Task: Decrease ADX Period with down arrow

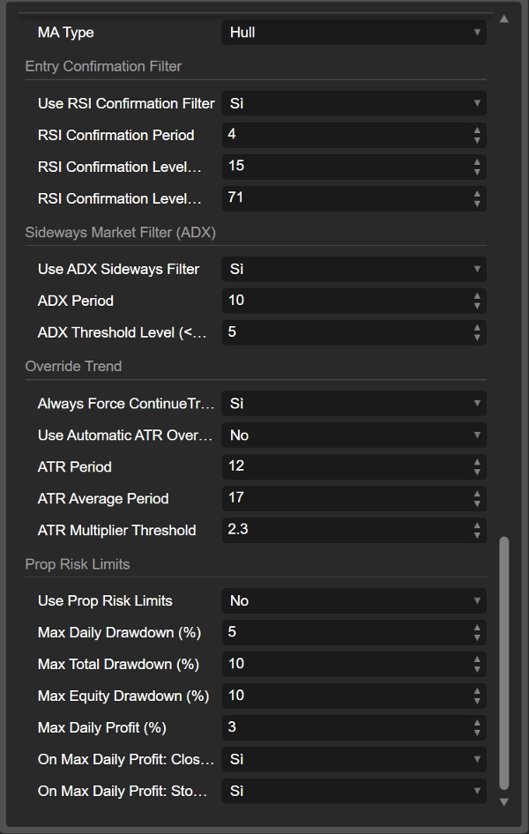Action: point(477,306)
